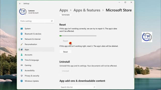Click the Settings window title text

point(26,3)
